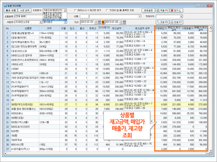The image size is (217, 162).
Task: Minimize the 일별 재고현황 window
Action: (198, 6)
